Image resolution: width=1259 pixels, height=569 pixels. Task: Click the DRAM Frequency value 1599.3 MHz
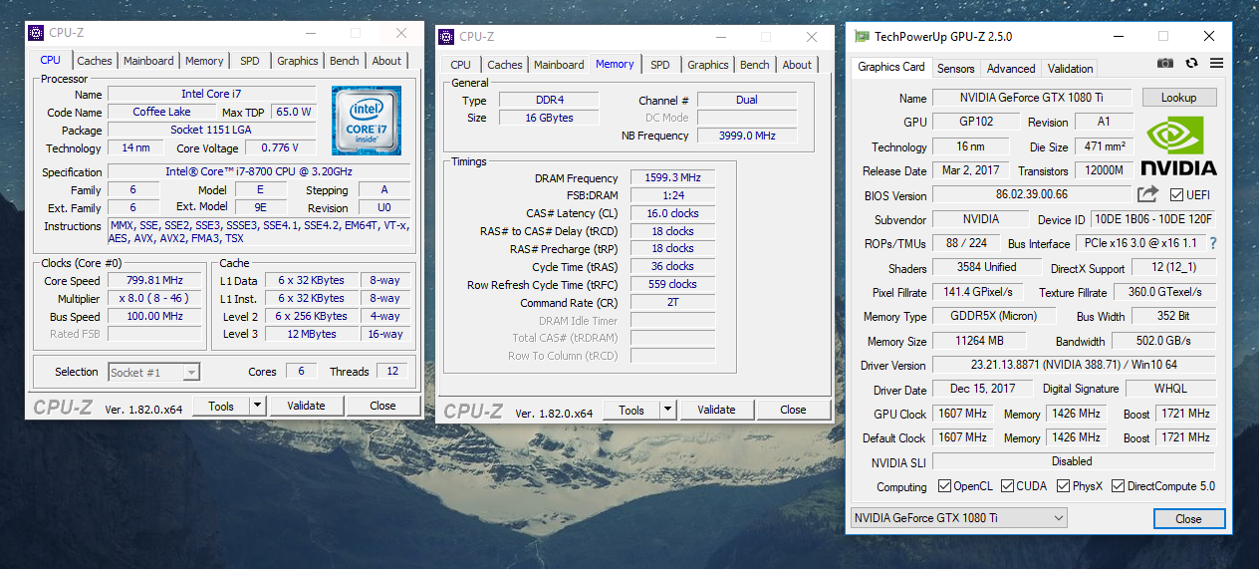click(673, 177)
